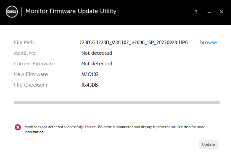
Task: Click the Model No 'Not detected' value
Action: (97, 53)
